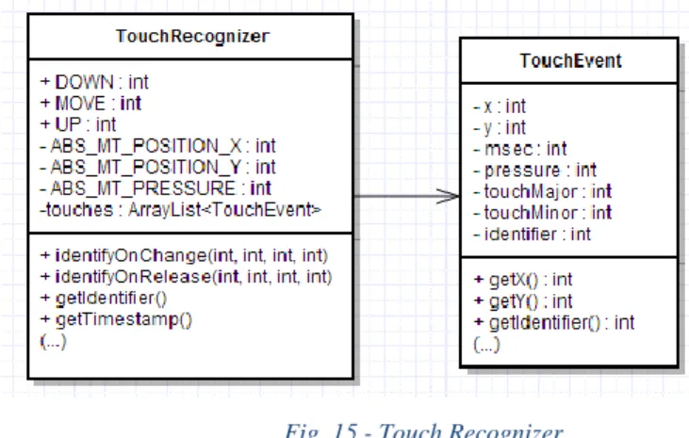Click the touches ArrayList<TouchEvent> attribute
689x438 pixels.
[x=181, y=210]
